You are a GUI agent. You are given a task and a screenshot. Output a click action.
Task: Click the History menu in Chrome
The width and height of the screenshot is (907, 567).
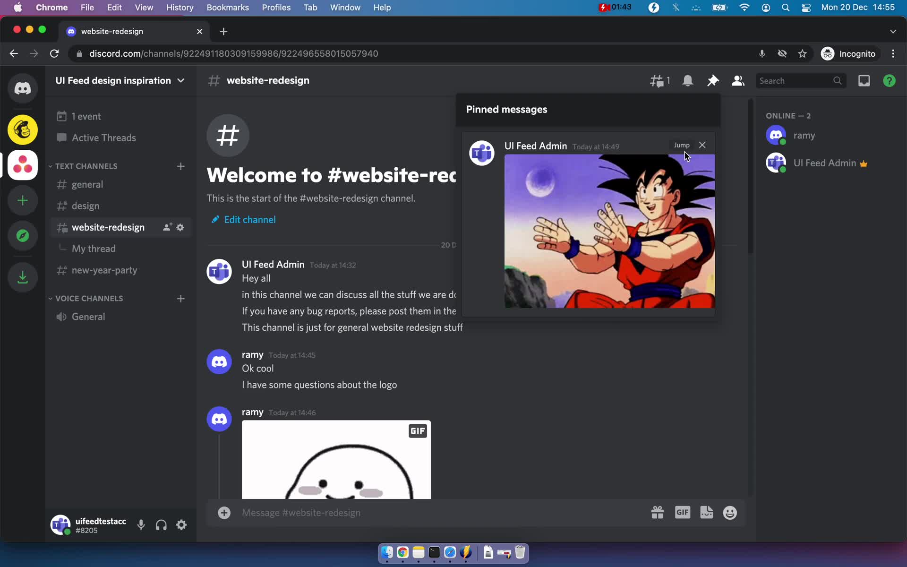(x=179, y=7)
